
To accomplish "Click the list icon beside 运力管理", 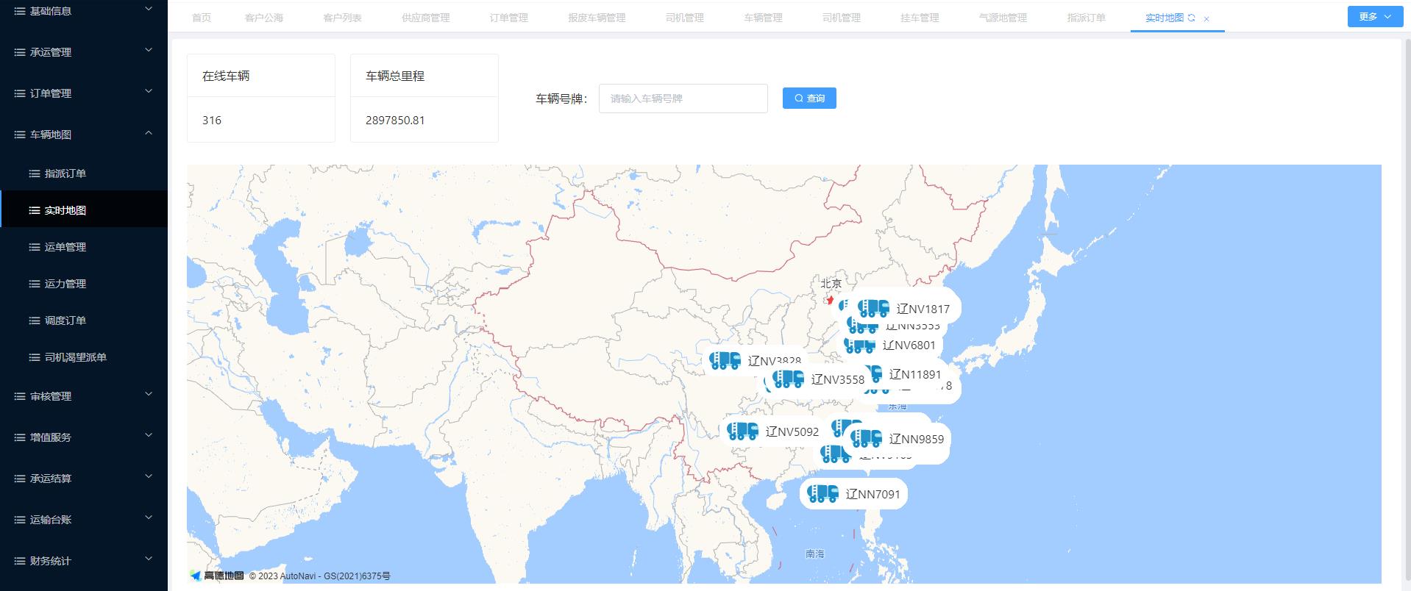I will point(35,284).
